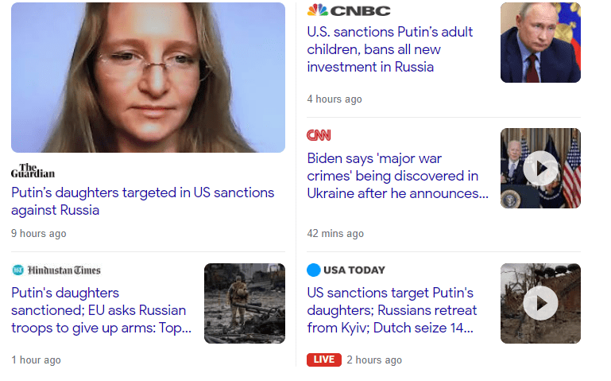Click the red LIVE badge
Viewport: 611px width, 381px height.
[323, 360]
